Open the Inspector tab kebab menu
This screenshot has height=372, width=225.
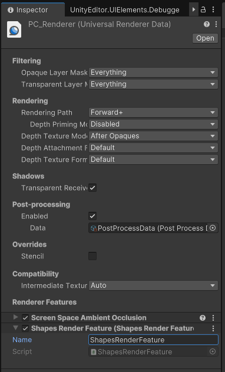point(213,9)
